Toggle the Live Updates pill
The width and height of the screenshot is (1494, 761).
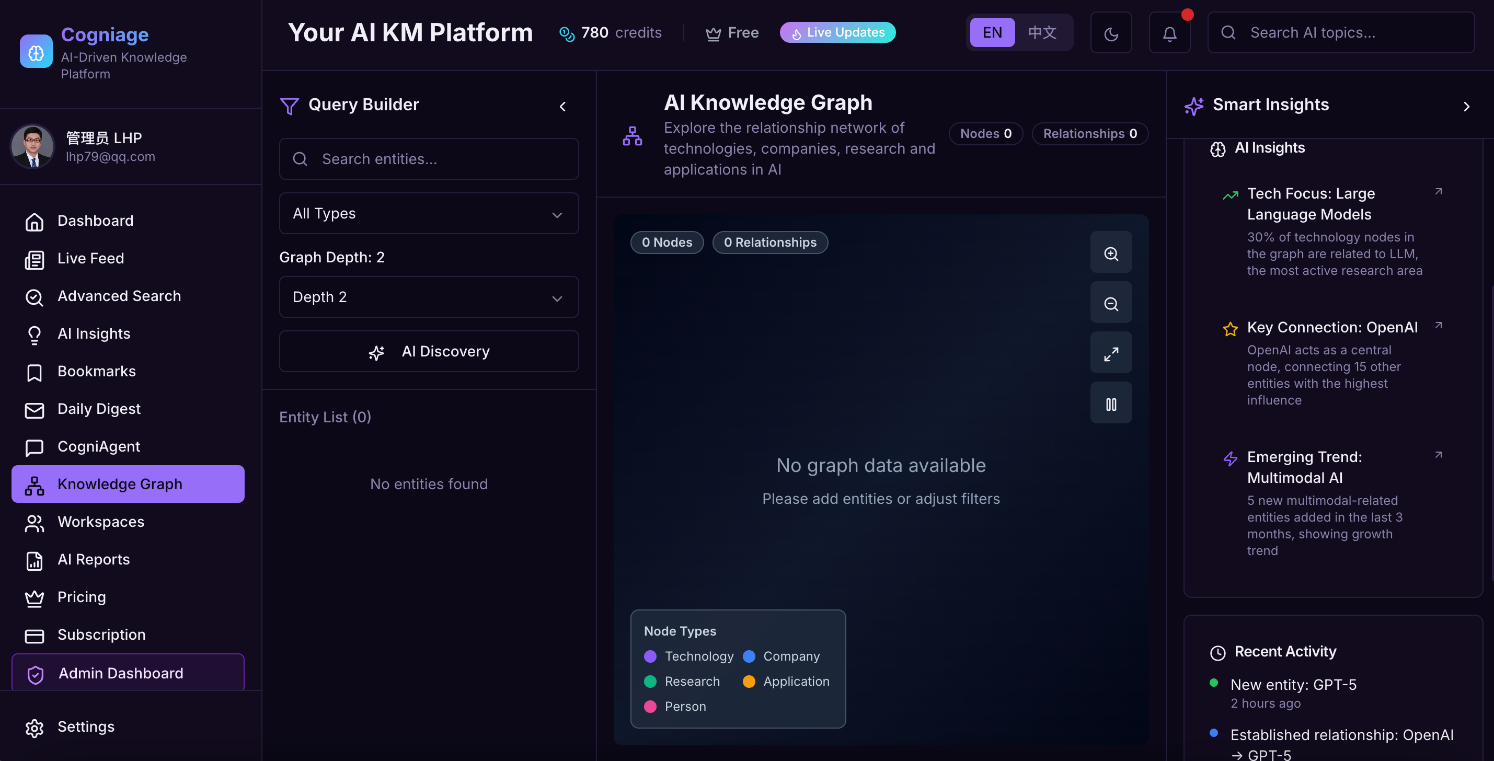click(x=837, y=32)
